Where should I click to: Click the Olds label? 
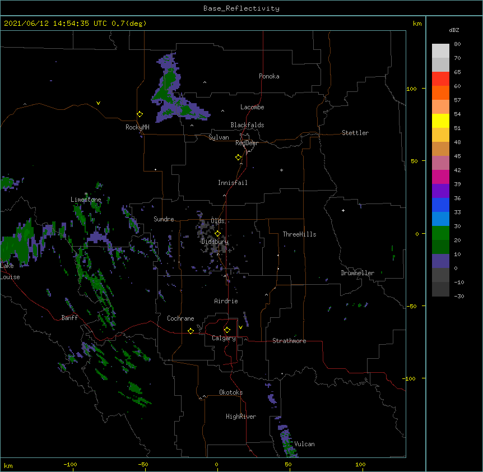[x=218, y=221]
